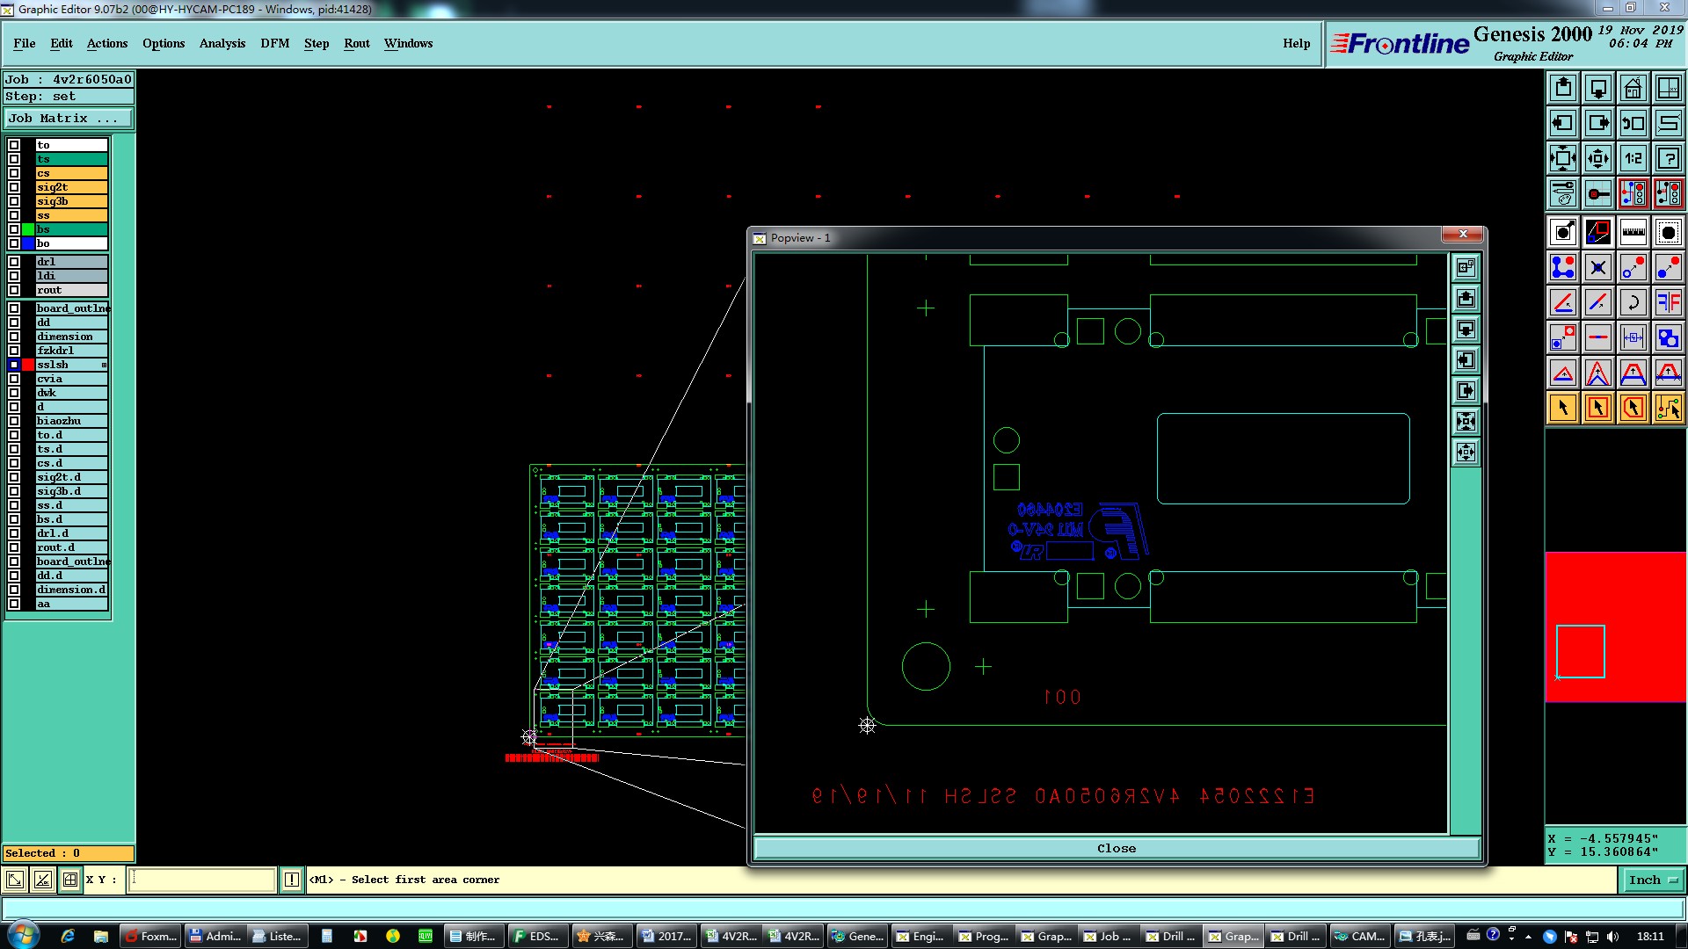The image size is (1688, 949).
Task: Click the pan left arrow icon
Action: 1563,124
